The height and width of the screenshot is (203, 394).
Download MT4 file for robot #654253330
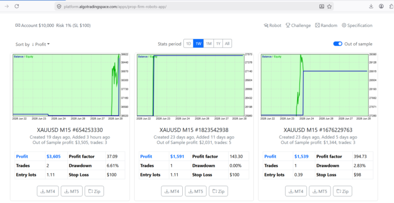(48, 191)
